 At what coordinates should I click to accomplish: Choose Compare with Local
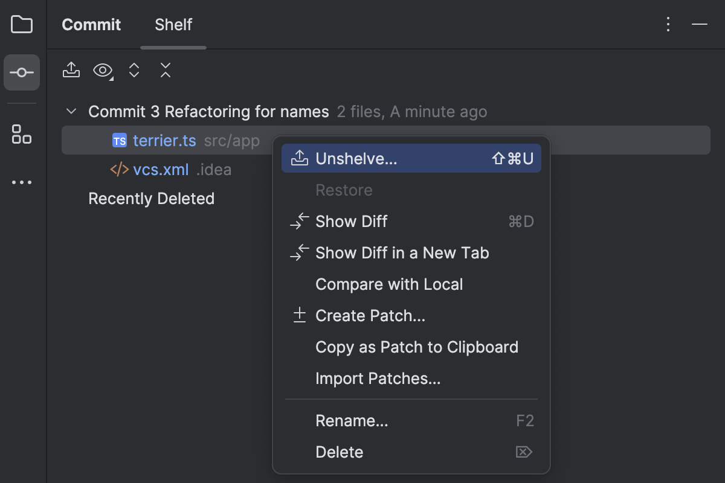click(389, 284)
